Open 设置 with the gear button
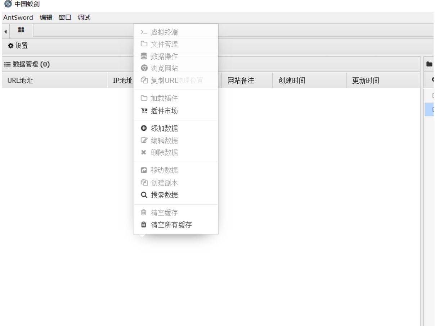Screen dimensions: 435x326 point(18,46)
